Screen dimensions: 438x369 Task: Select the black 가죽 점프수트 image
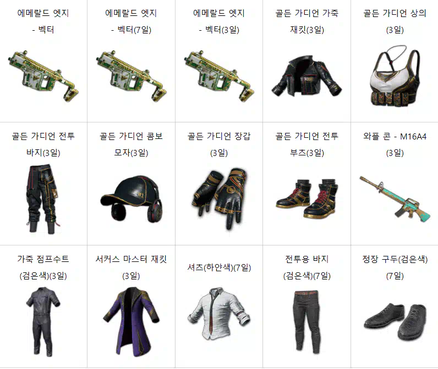(x=43, y=322)
